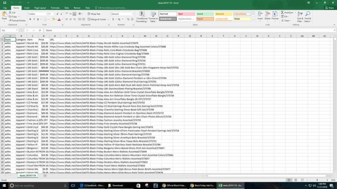
Task: Toggle center alignment
Action: click(x=70, y=19)
